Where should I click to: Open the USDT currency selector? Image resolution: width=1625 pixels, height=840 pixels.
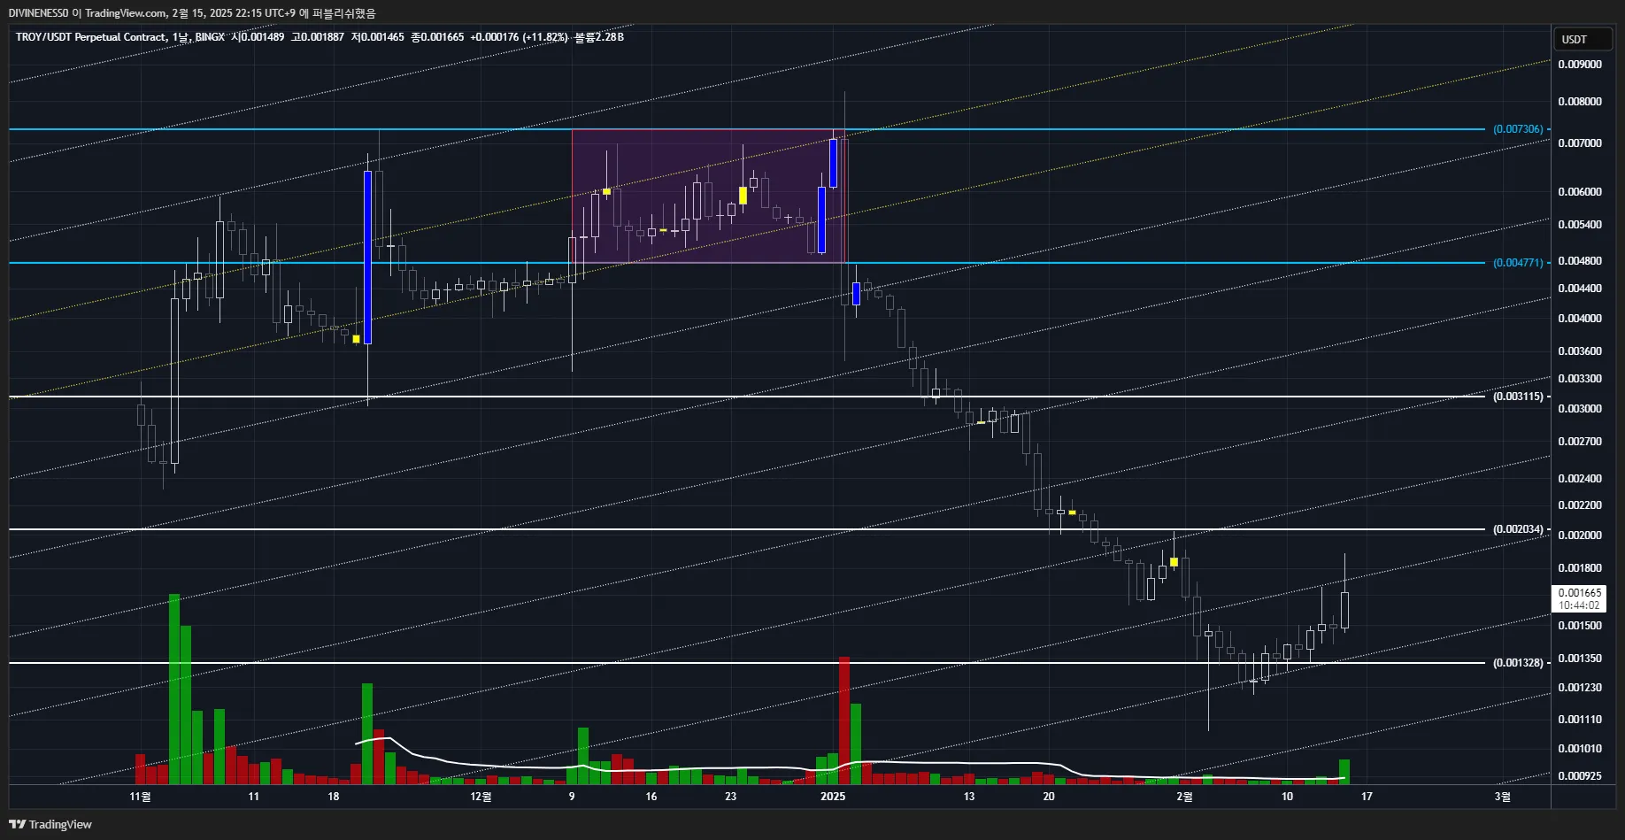[x=1583, y=39]
